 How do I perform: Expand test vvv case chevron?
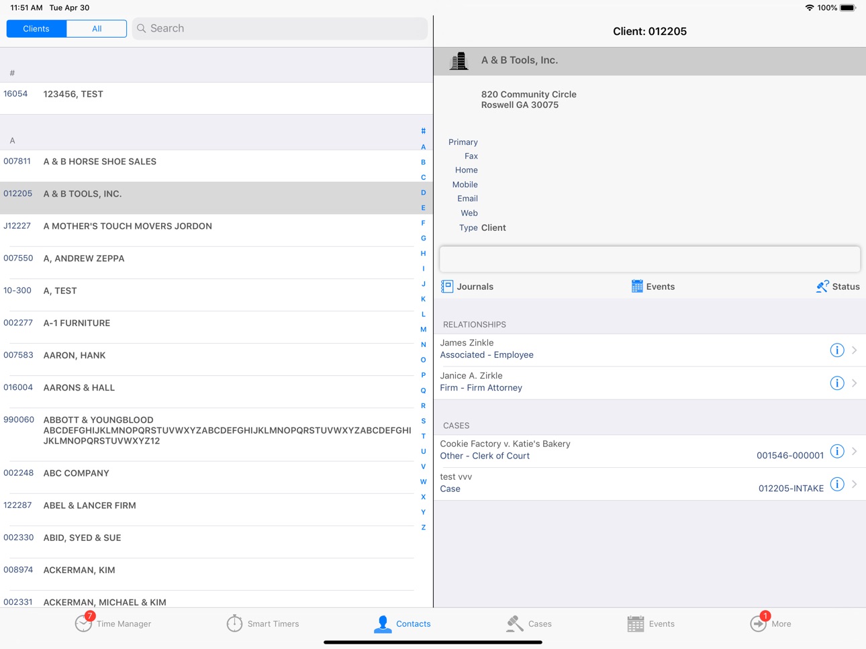(854, 484)
